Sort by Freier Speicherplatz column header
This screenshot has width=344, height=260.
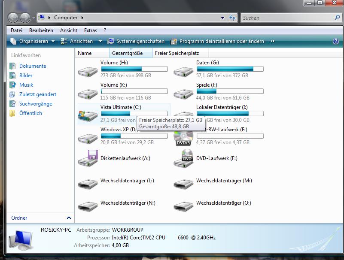click(180, 53)
